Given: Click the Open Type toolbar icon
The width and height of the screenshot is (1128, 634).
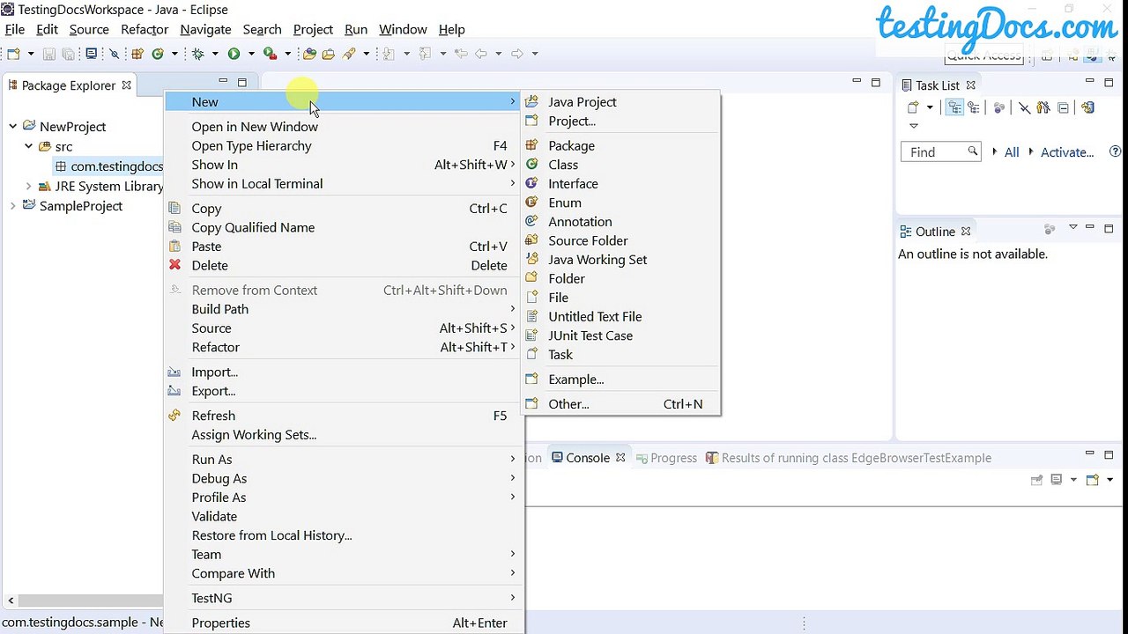Looking at the screenshot, I should [309, 54].
